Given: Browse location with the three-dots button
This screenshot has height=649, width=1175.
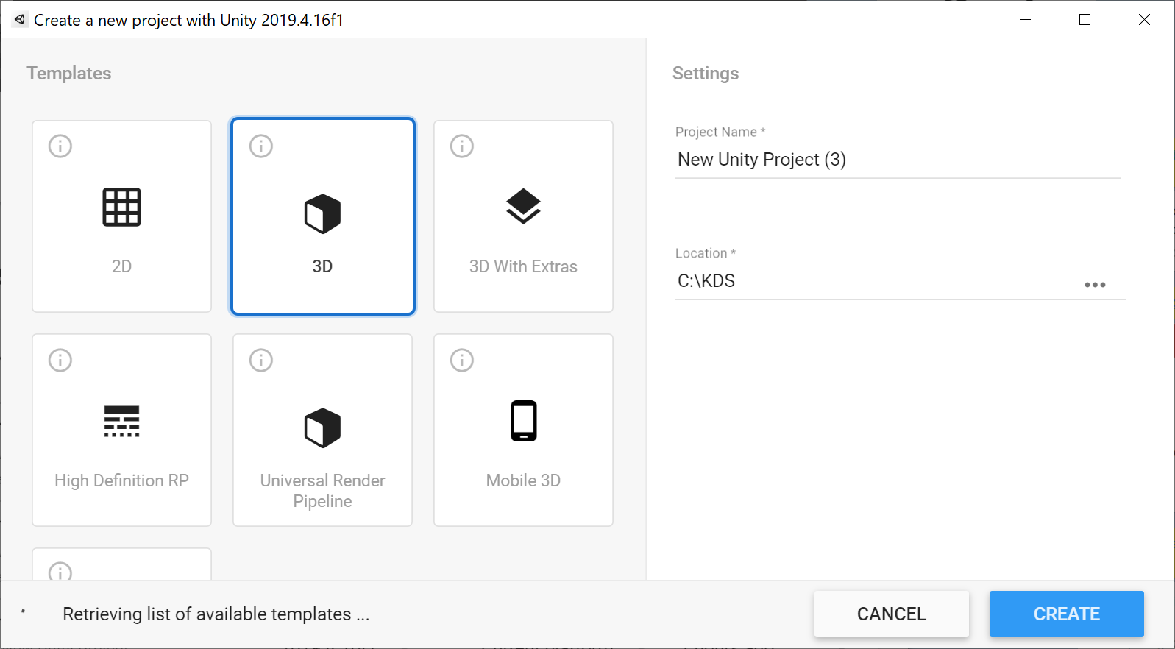Looking at the screenshot, I should [1095, 285].
